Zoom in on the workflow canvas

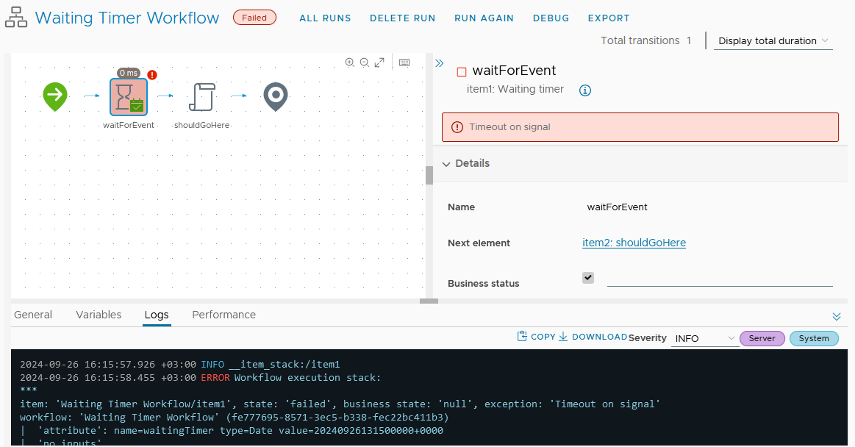(x=349, y=62)
